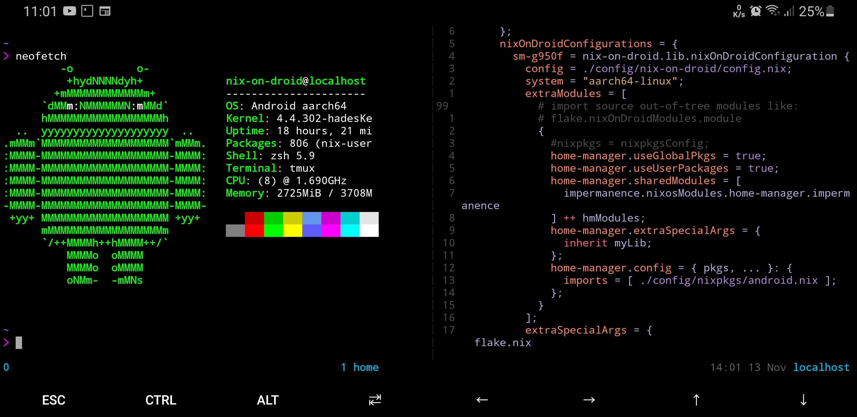Click the flake.nix filename in vim statusline
The height and width of the screenshot is (417, 857).
pyautogui.click(x=503, y=343)
